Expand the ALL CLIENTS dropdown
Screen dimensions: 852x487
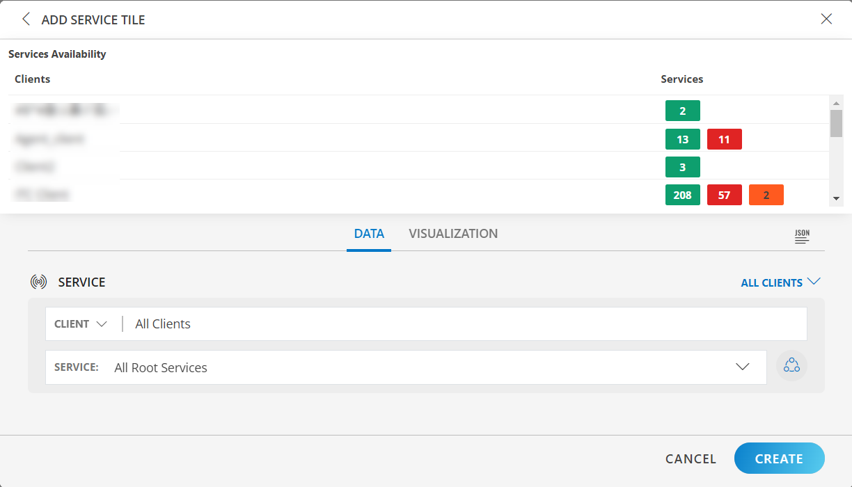pyautogui.click(x=780, y=282)
